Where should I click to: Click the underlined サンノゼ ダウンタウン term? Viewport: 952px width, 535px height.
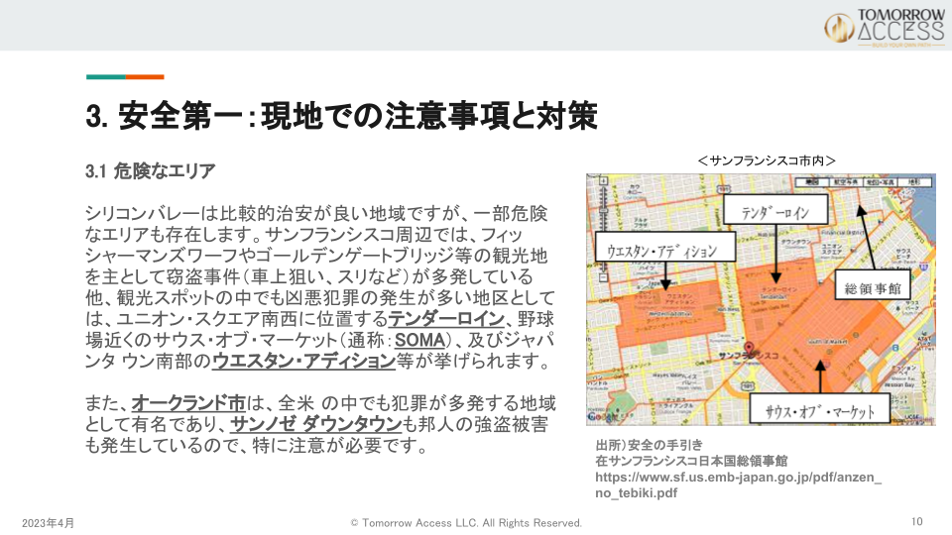tap(316, 424)
